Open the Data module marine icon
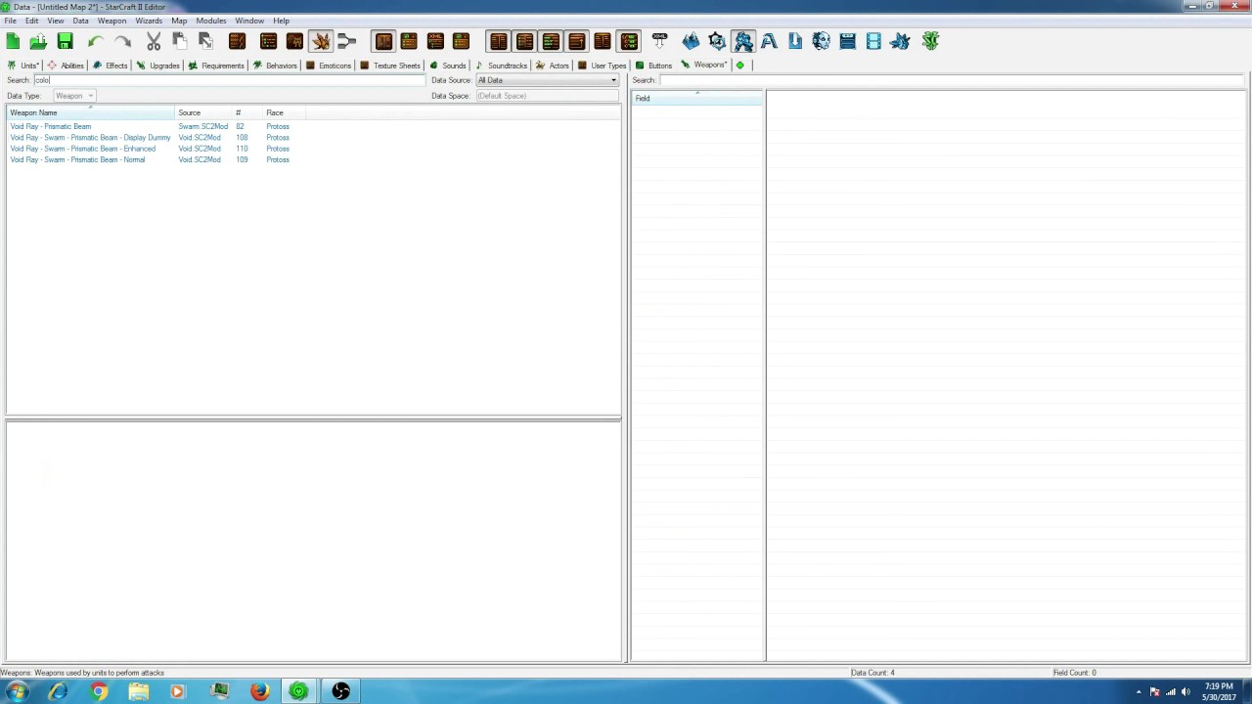Screen dimensions: 1252x704 point(743,41)
